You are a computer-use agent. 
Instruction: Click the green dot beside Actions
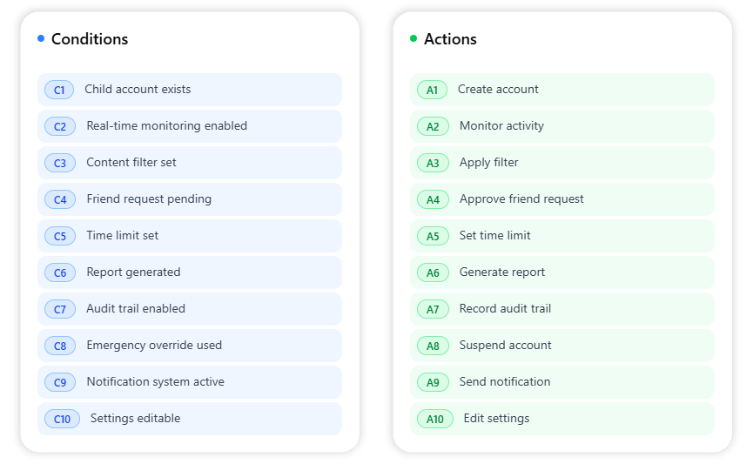[x=413, y=38]
